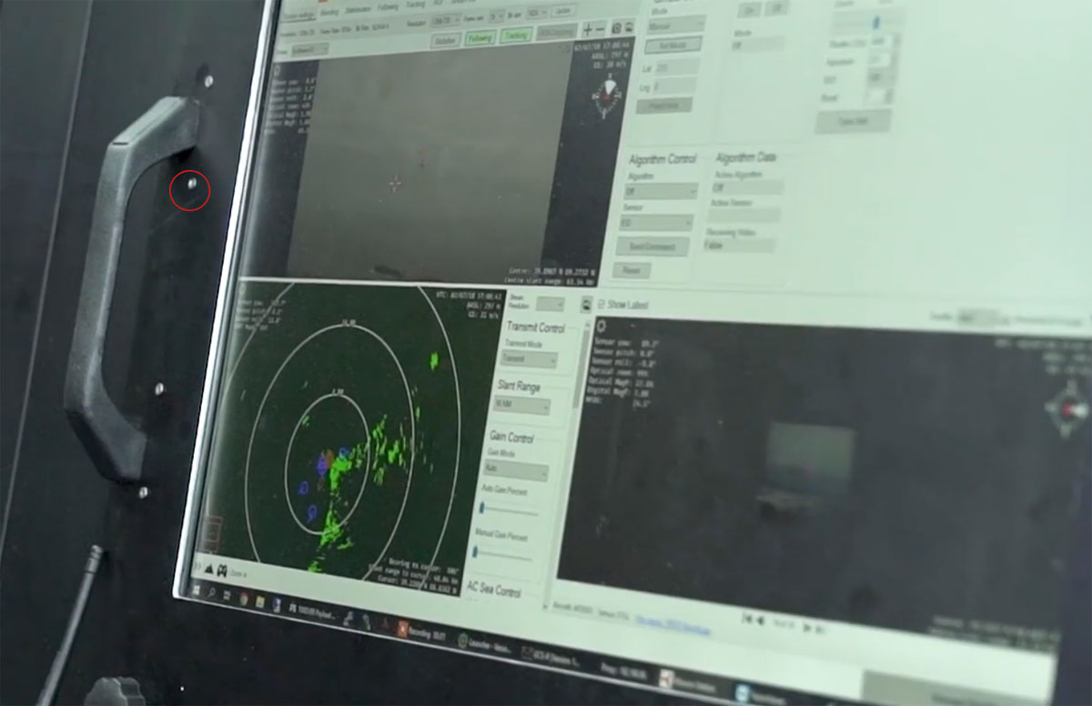Viewport: 1092px width, 706px height.
Task: Click the Lat input field
Action: (x=674, y=67)
